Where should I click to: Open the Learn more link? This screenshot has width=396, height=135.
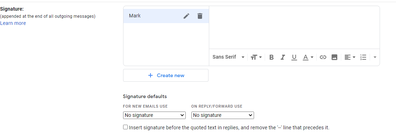pyautogui.click(x=13, y=23)
